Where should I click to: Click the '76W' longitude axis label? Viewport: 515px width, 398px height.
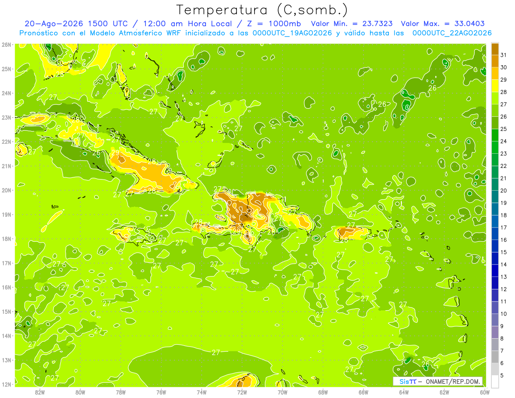161,392
